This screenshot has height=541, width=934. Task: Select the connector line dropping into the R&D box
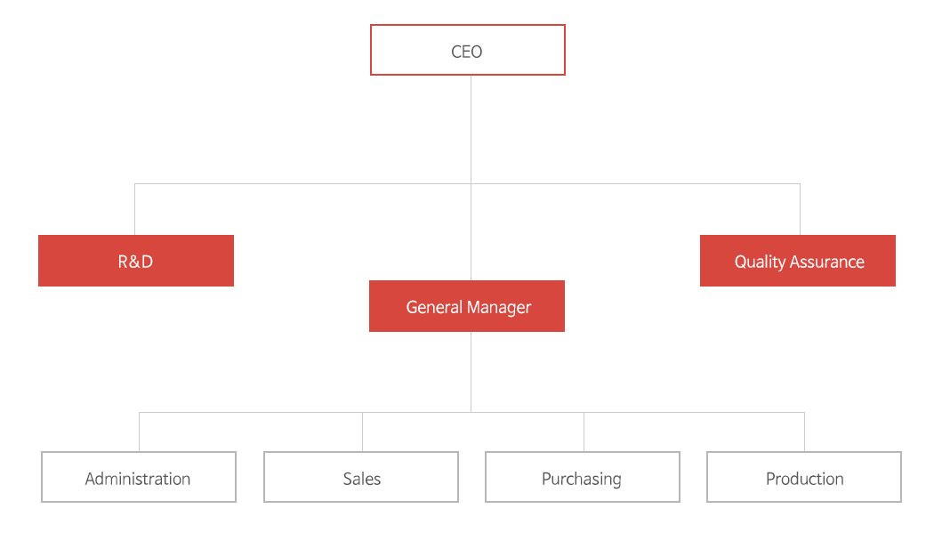coord(134,209)
